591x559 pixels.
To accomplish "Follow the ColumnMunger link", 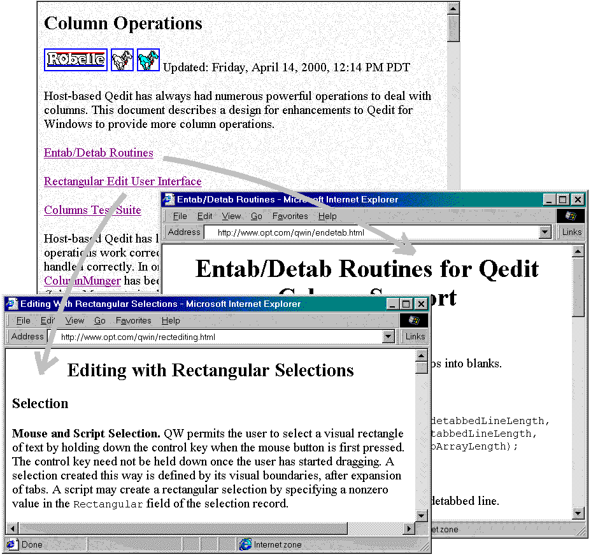I will 83,281.
